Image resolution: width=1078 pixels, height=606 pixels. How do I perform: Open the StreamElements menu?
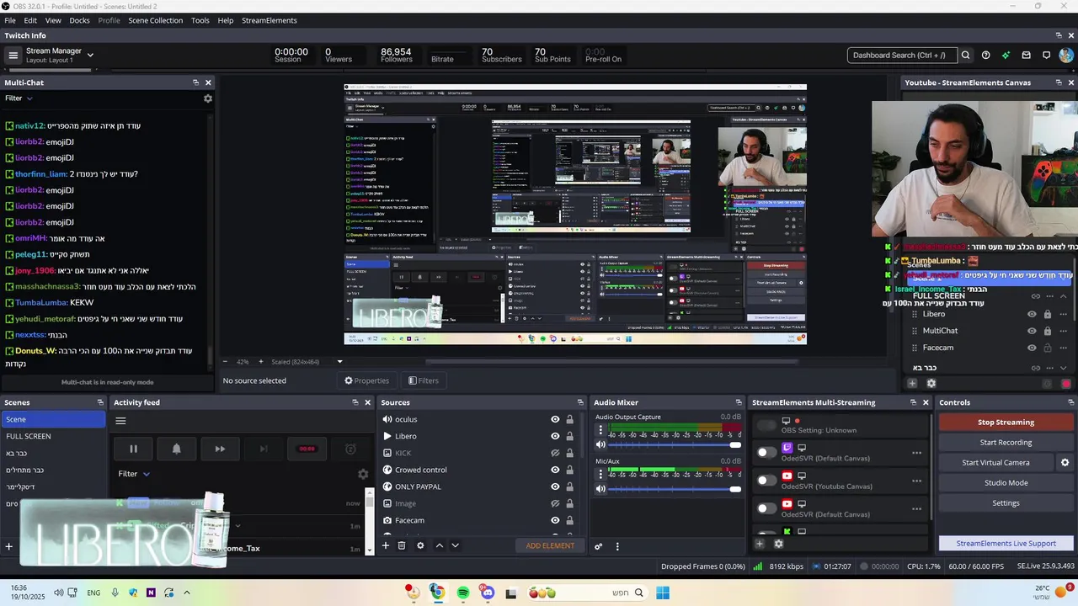click(269, 20)
